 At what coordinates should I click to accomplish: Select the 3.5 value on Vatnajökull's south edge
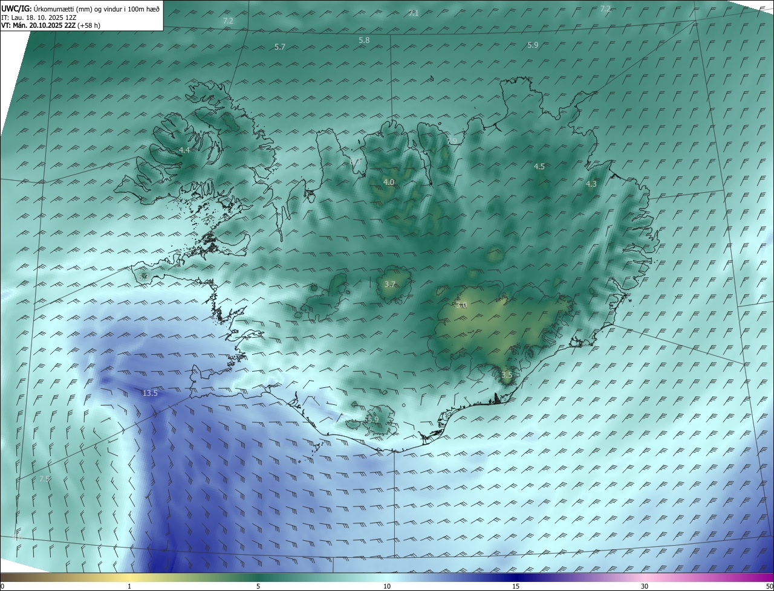click(507, 375)
